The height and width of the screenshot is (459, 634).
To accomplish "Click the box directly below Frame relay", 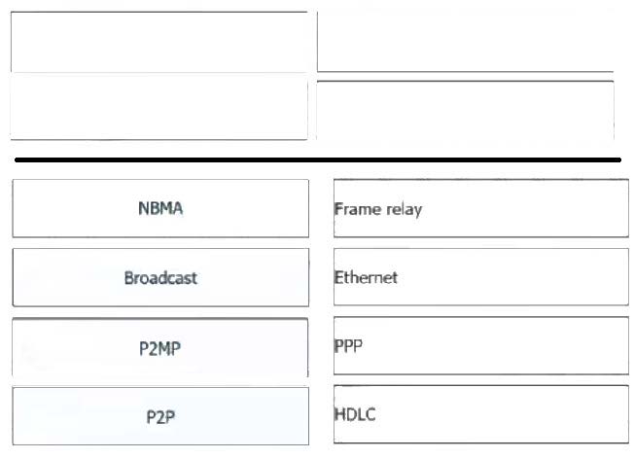I will coord(480,277).
